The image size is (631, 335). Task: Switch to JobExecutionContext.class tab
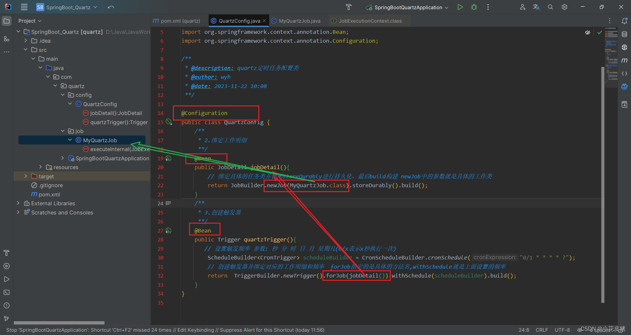tap(366, 21)
